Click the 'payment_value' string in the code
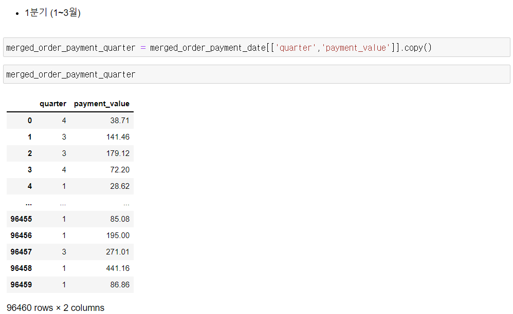The width and height of the screenshot is (513, 314). point(356,48)
